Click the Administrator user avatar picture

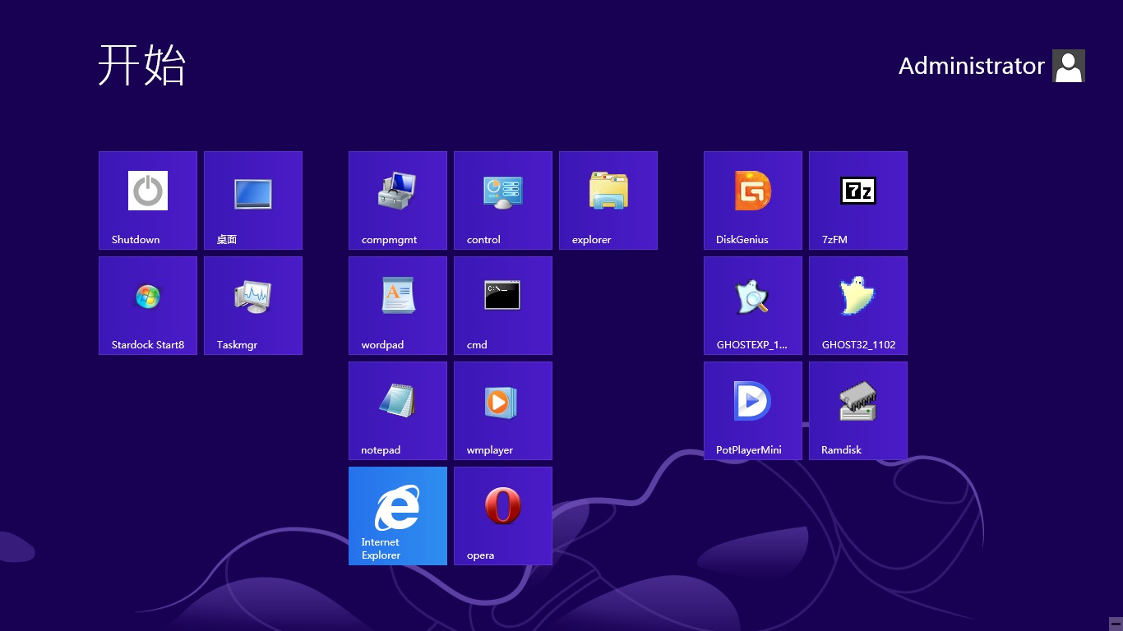(x=1069, y=66)
